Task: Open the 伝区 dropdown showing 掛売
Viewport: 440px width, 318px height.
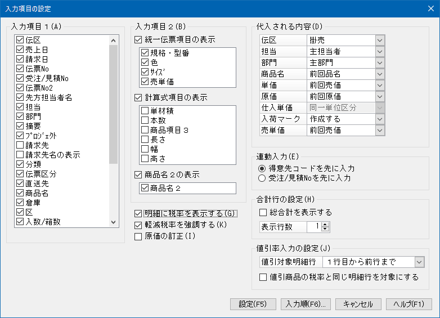Action: [380, 40]
